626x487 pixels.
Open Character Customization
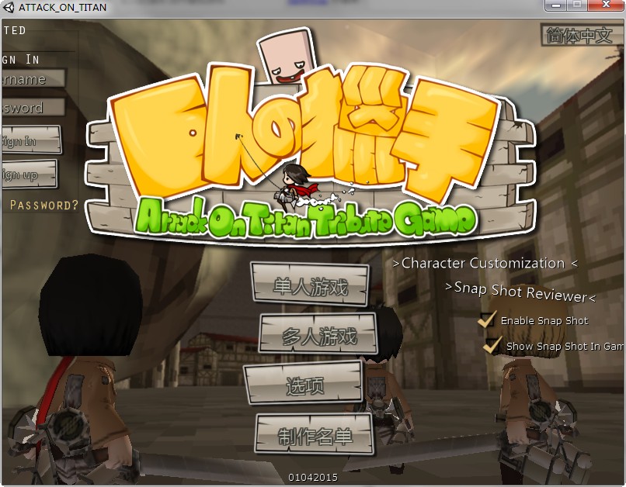[485, 264]
